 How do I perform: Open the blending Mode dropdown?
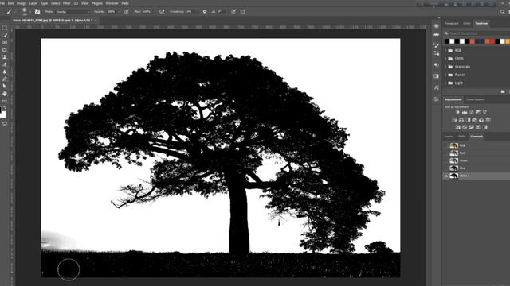click(73, 12)
